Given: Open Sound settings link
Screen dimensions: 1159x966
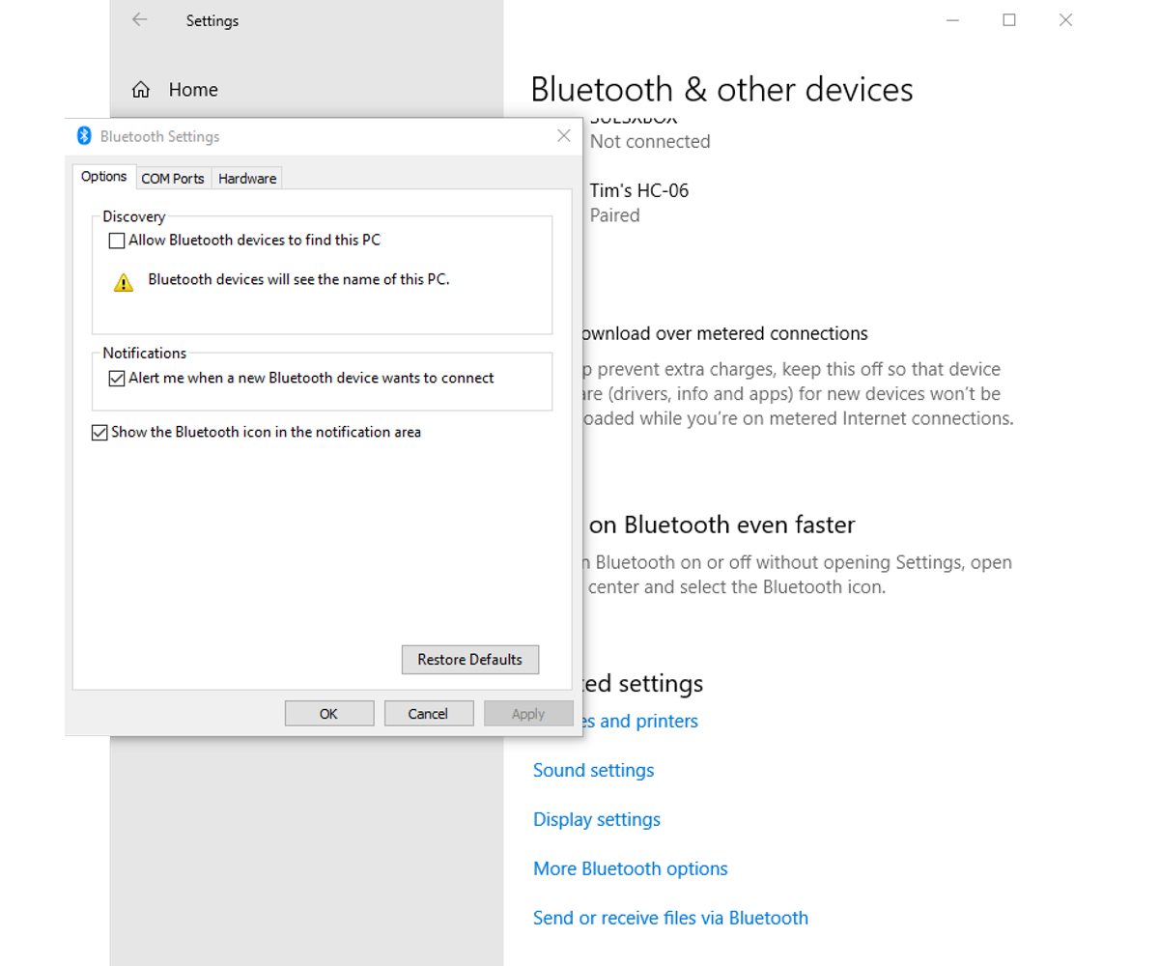Looking at the screenshot, I should point(593,770).
